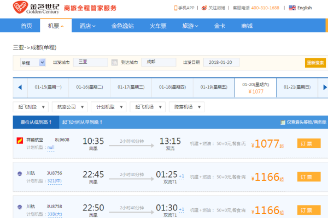328x218 pixels.
Task: Check 仅查看头等舱/商务舱 checkbox
Action: point(283,123)
